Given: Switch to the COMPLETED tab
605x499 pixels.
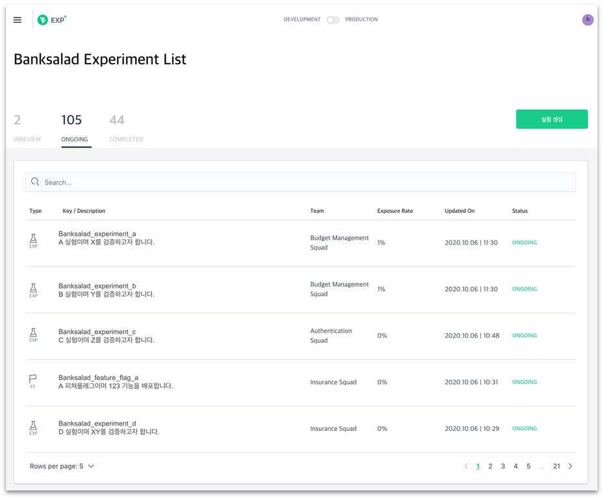Looking at the screenshot, I should coord(126,128).
